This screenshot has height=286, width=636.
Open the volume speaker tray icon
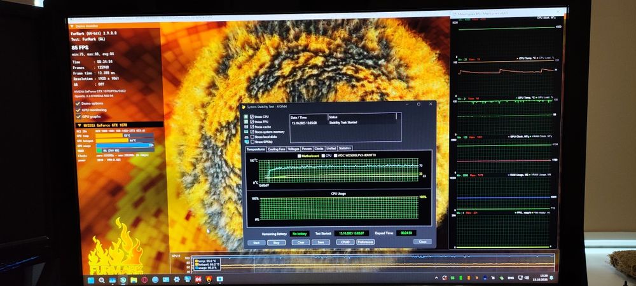[x=527, y=278]
